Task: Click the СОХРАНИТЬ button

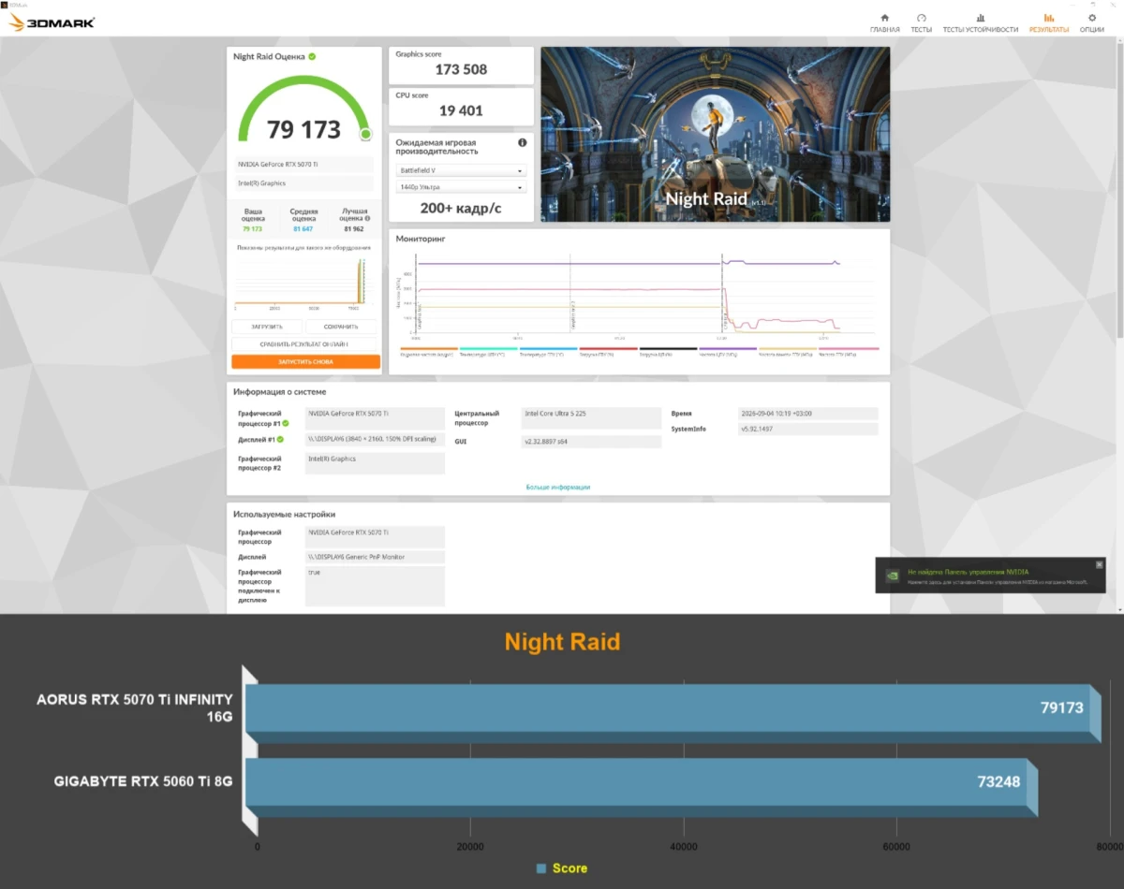Action: [x=341, y=327]
